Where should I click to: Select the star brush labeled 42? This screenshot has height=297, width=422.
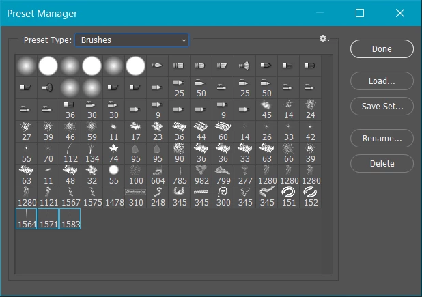point(310,132)
